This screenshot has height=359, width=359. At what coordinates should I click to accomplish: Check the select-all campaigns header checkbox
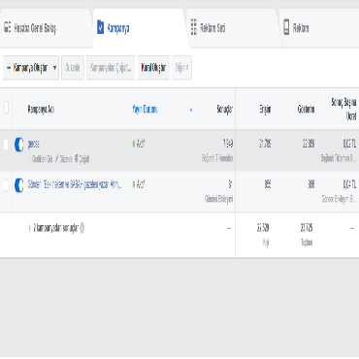[x=6, y=108]
